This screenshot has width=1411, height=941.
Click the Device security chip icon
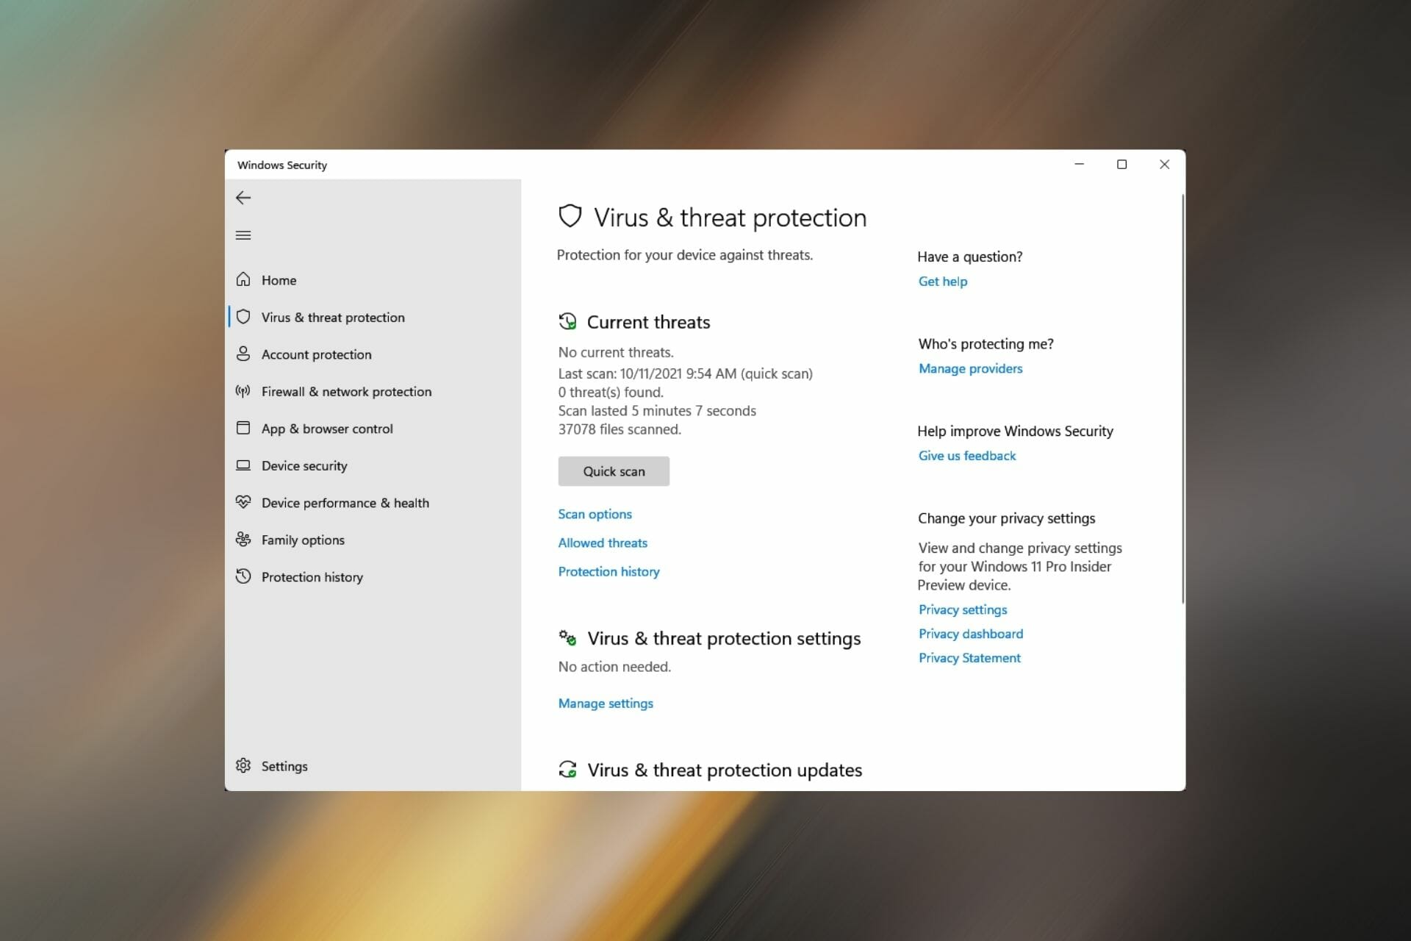point(243,465)
